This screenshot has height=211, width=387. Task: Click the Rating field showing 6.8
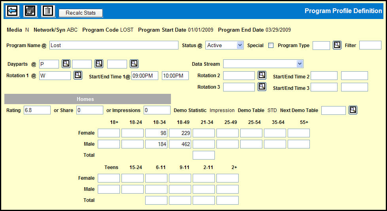point(37,110)
